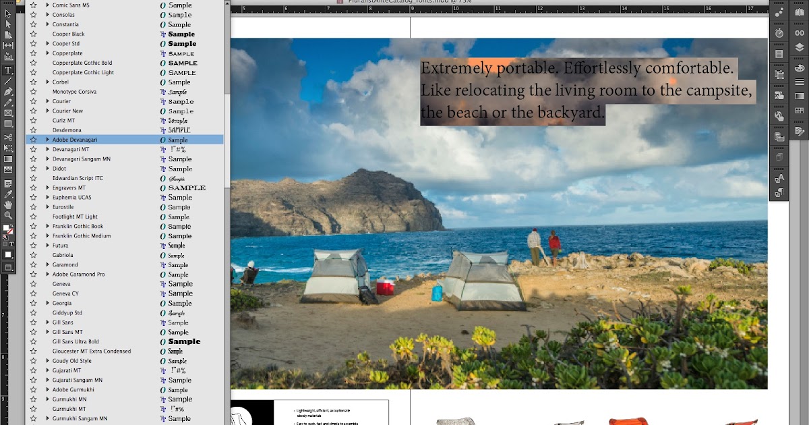Image resolution: width=809 pixels, height=425 pixels.
Task: Favorite the Garamond font star
Action: (33, 265)
